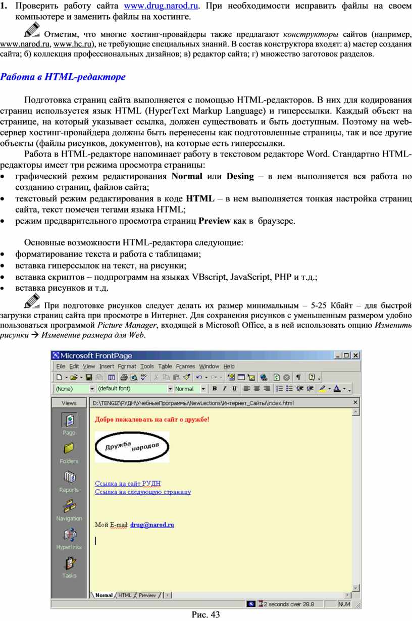
Task: Open the (default font) dropdown
Action: [170, 389]
